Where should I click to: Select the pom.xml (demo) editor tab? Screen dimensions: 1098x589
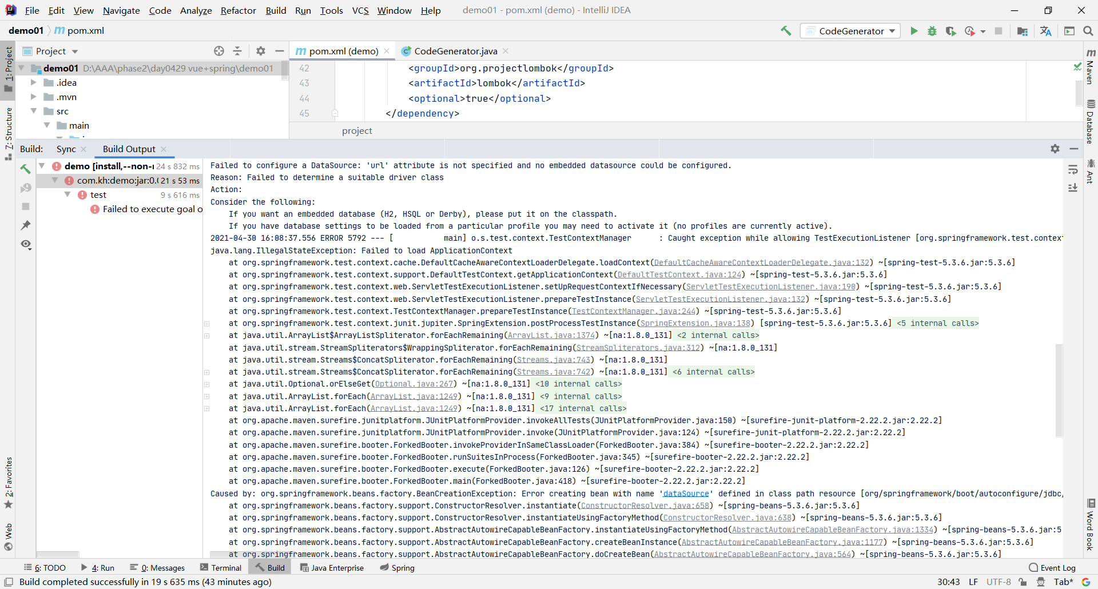click(343, 51)
